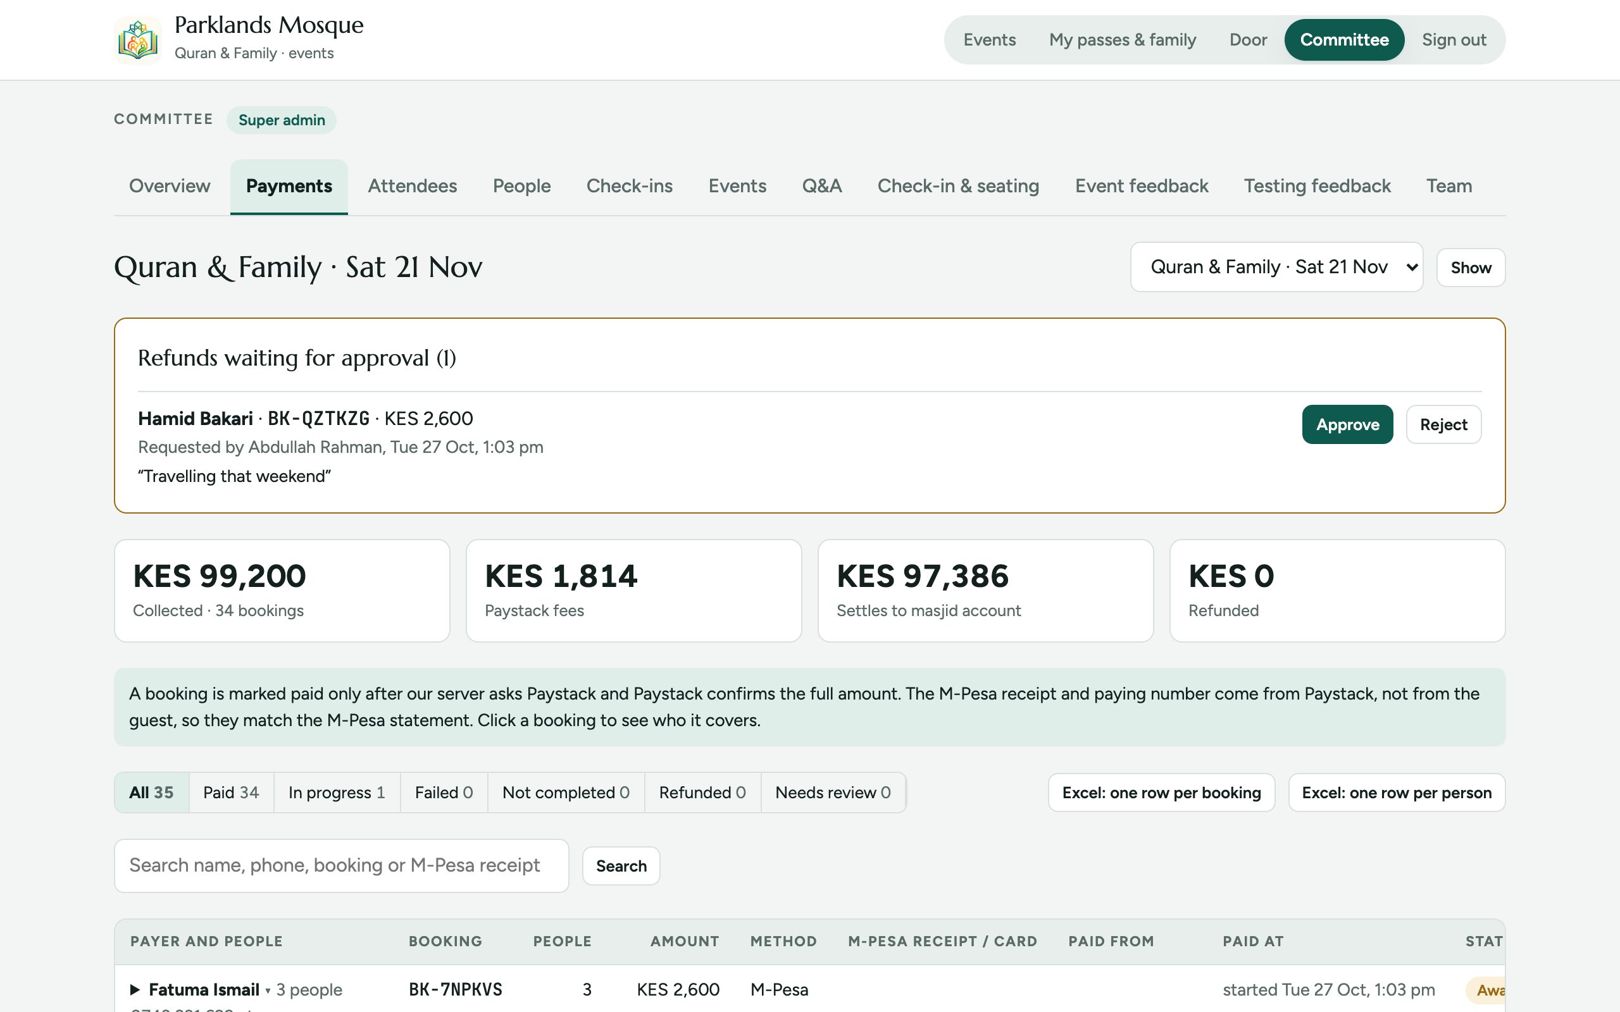Click the Search button
The height and width of the screenshot is (1012, 1620).
[x=621, y=866]
